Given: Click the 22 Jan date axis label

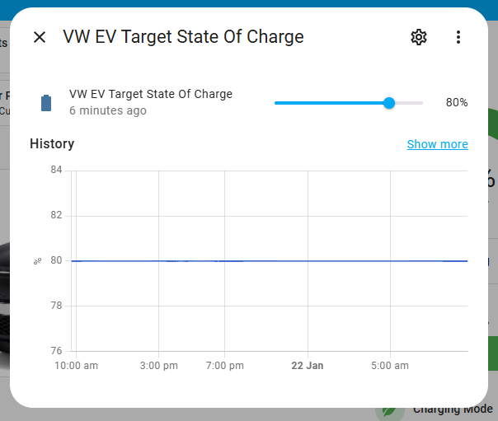Looking at the screenshot, I should [307, 365].
